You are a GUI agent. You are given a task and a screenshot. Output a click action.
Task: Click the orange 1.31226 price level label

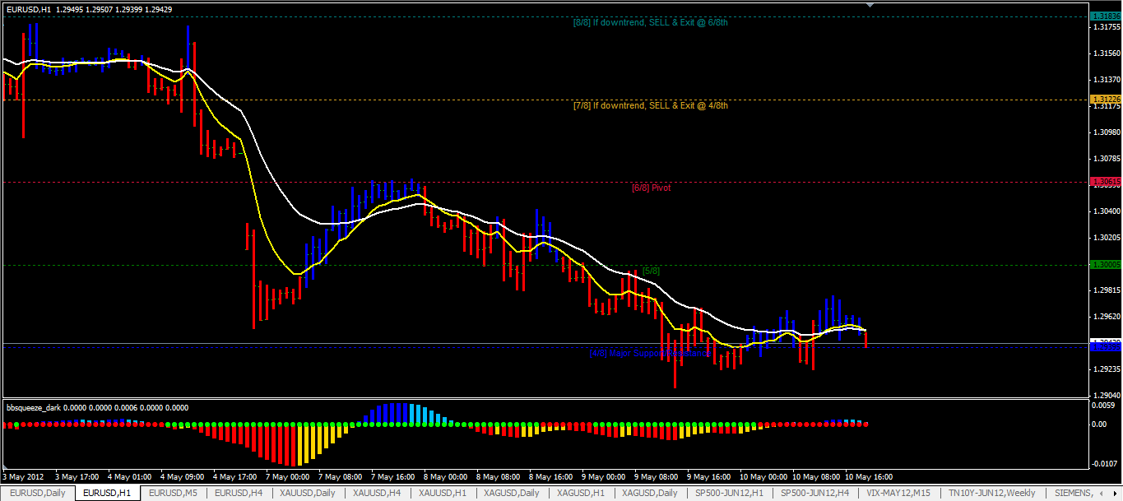click(x=1104, y=100)
